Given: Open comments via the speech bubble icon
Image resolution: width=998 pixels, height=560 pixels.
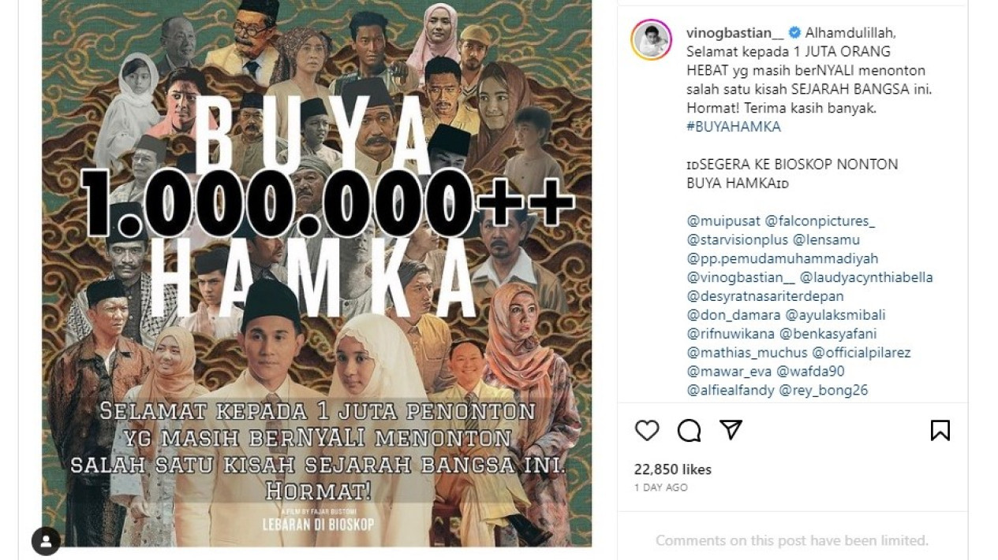Looking at the screenshot, I should (689, 430).
